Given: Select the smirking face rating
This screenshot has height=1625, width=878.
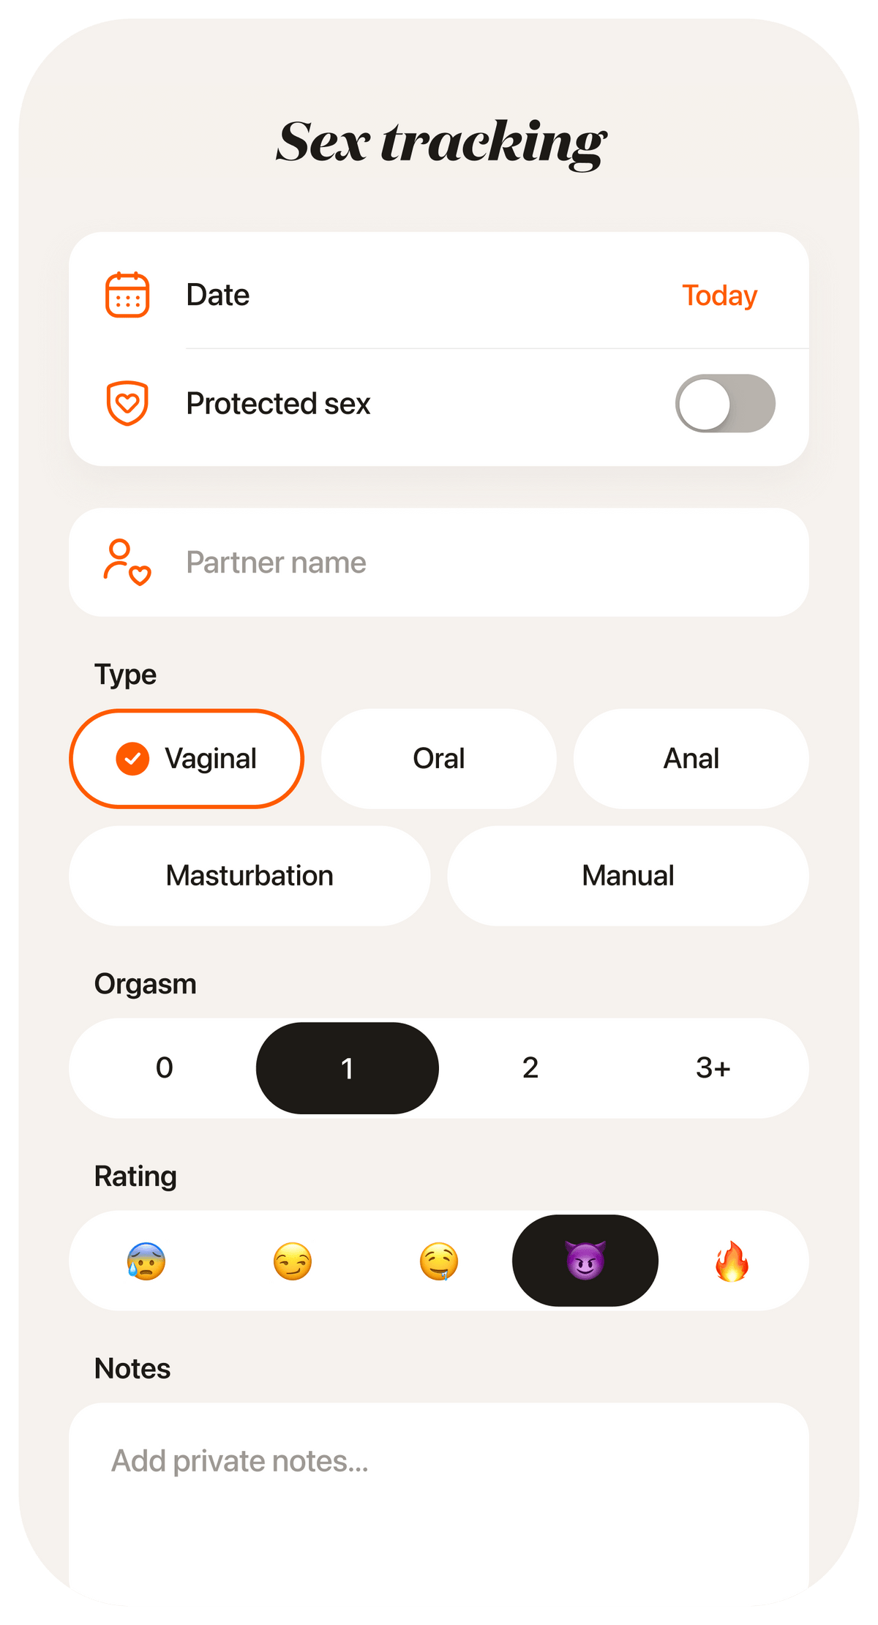Looking at the screenshot, I should tap(293, 1261).
